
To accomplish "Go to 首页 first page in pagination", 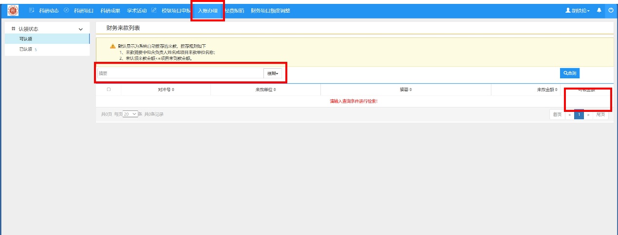I will (557, 114).
